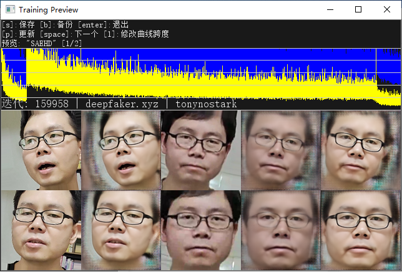Minimize the Training Preview window
402x272 pixels.
(x=330, y=10)
